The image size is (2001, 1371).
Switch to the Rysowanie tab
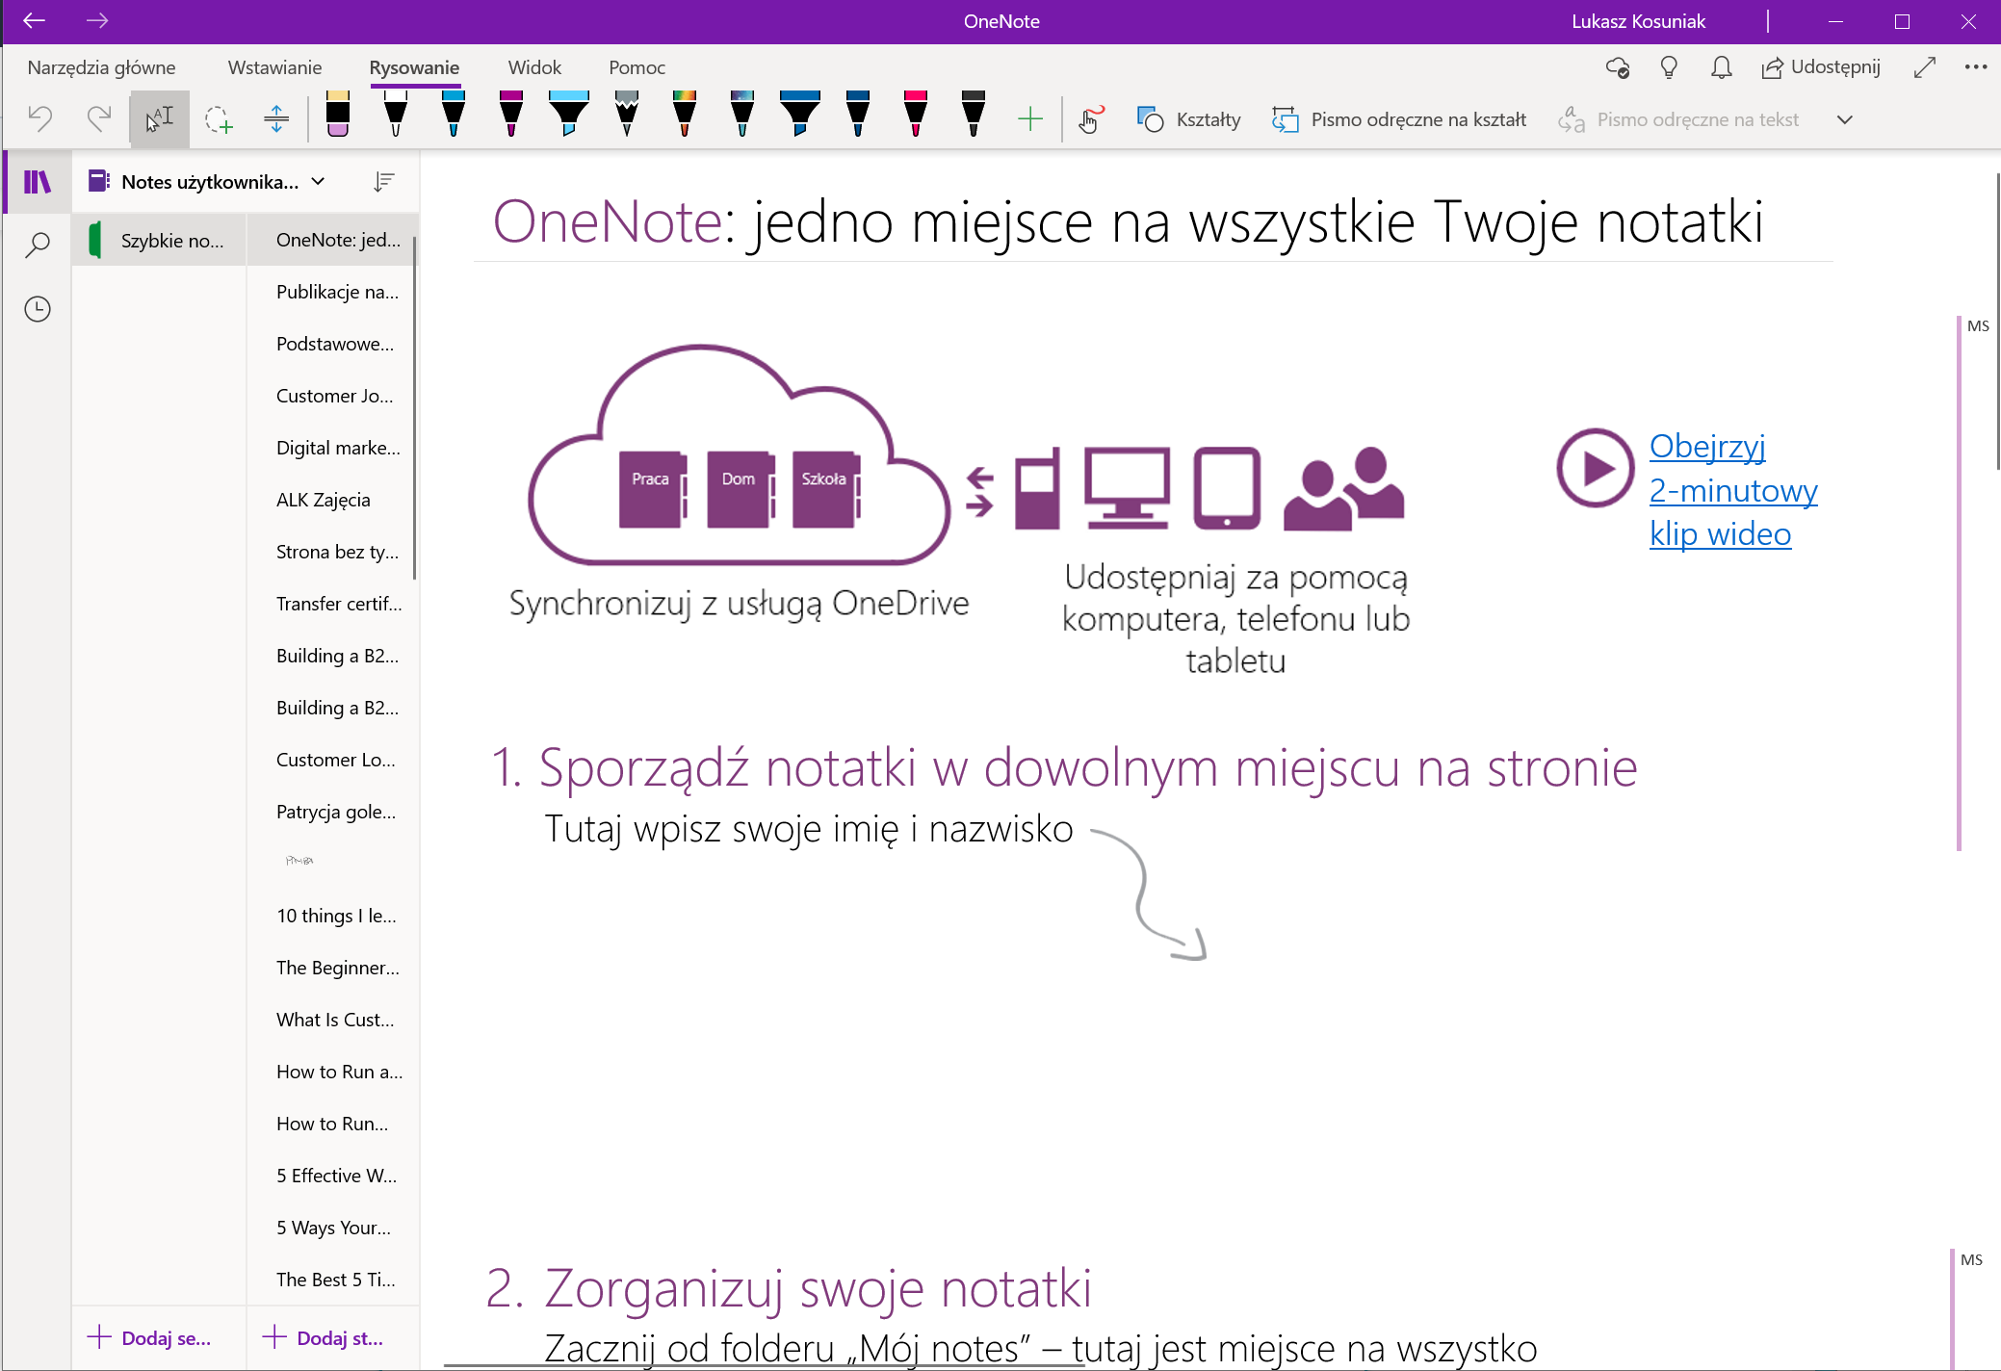pos(414,67)
